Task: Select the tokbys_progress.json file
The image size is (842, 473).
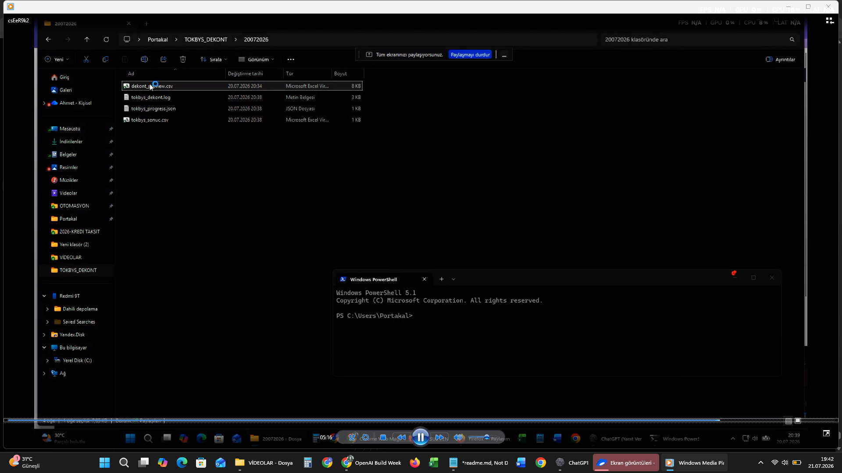Action: coord(242,109)
